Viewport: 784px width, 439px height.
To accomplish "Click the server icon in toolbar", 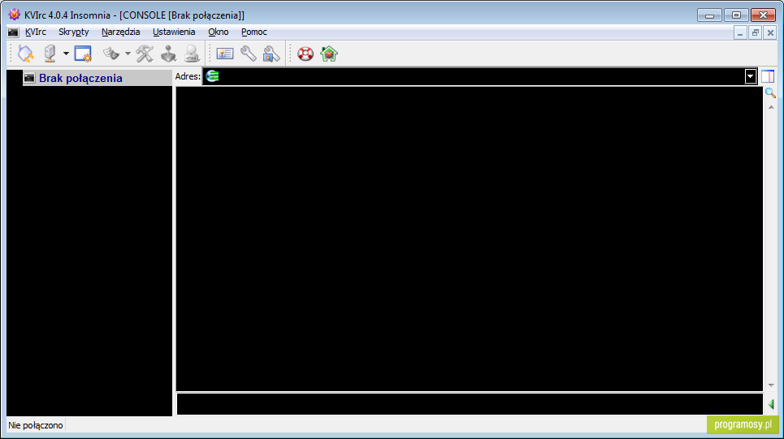I will tap(50, 54).
